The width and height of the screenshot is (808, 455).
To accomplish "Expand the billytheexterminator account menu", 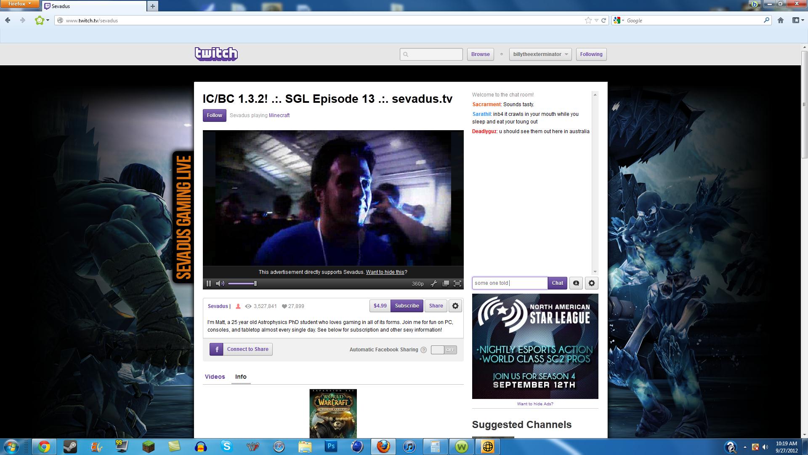I will 540,54.
